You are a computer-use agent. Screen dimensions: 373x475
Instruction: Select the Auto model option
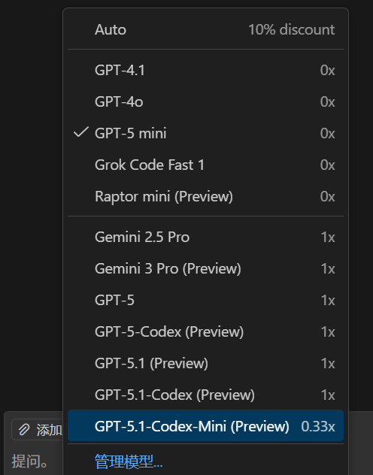(x=205, y=30)
